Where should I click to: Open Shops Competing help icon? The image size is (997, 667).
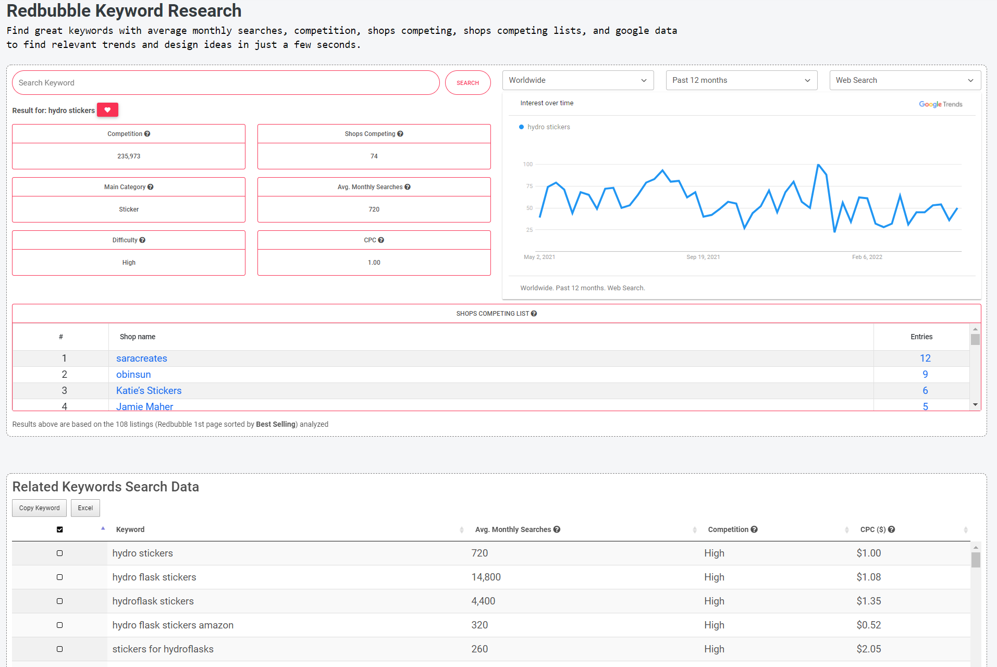click(400, 134)
